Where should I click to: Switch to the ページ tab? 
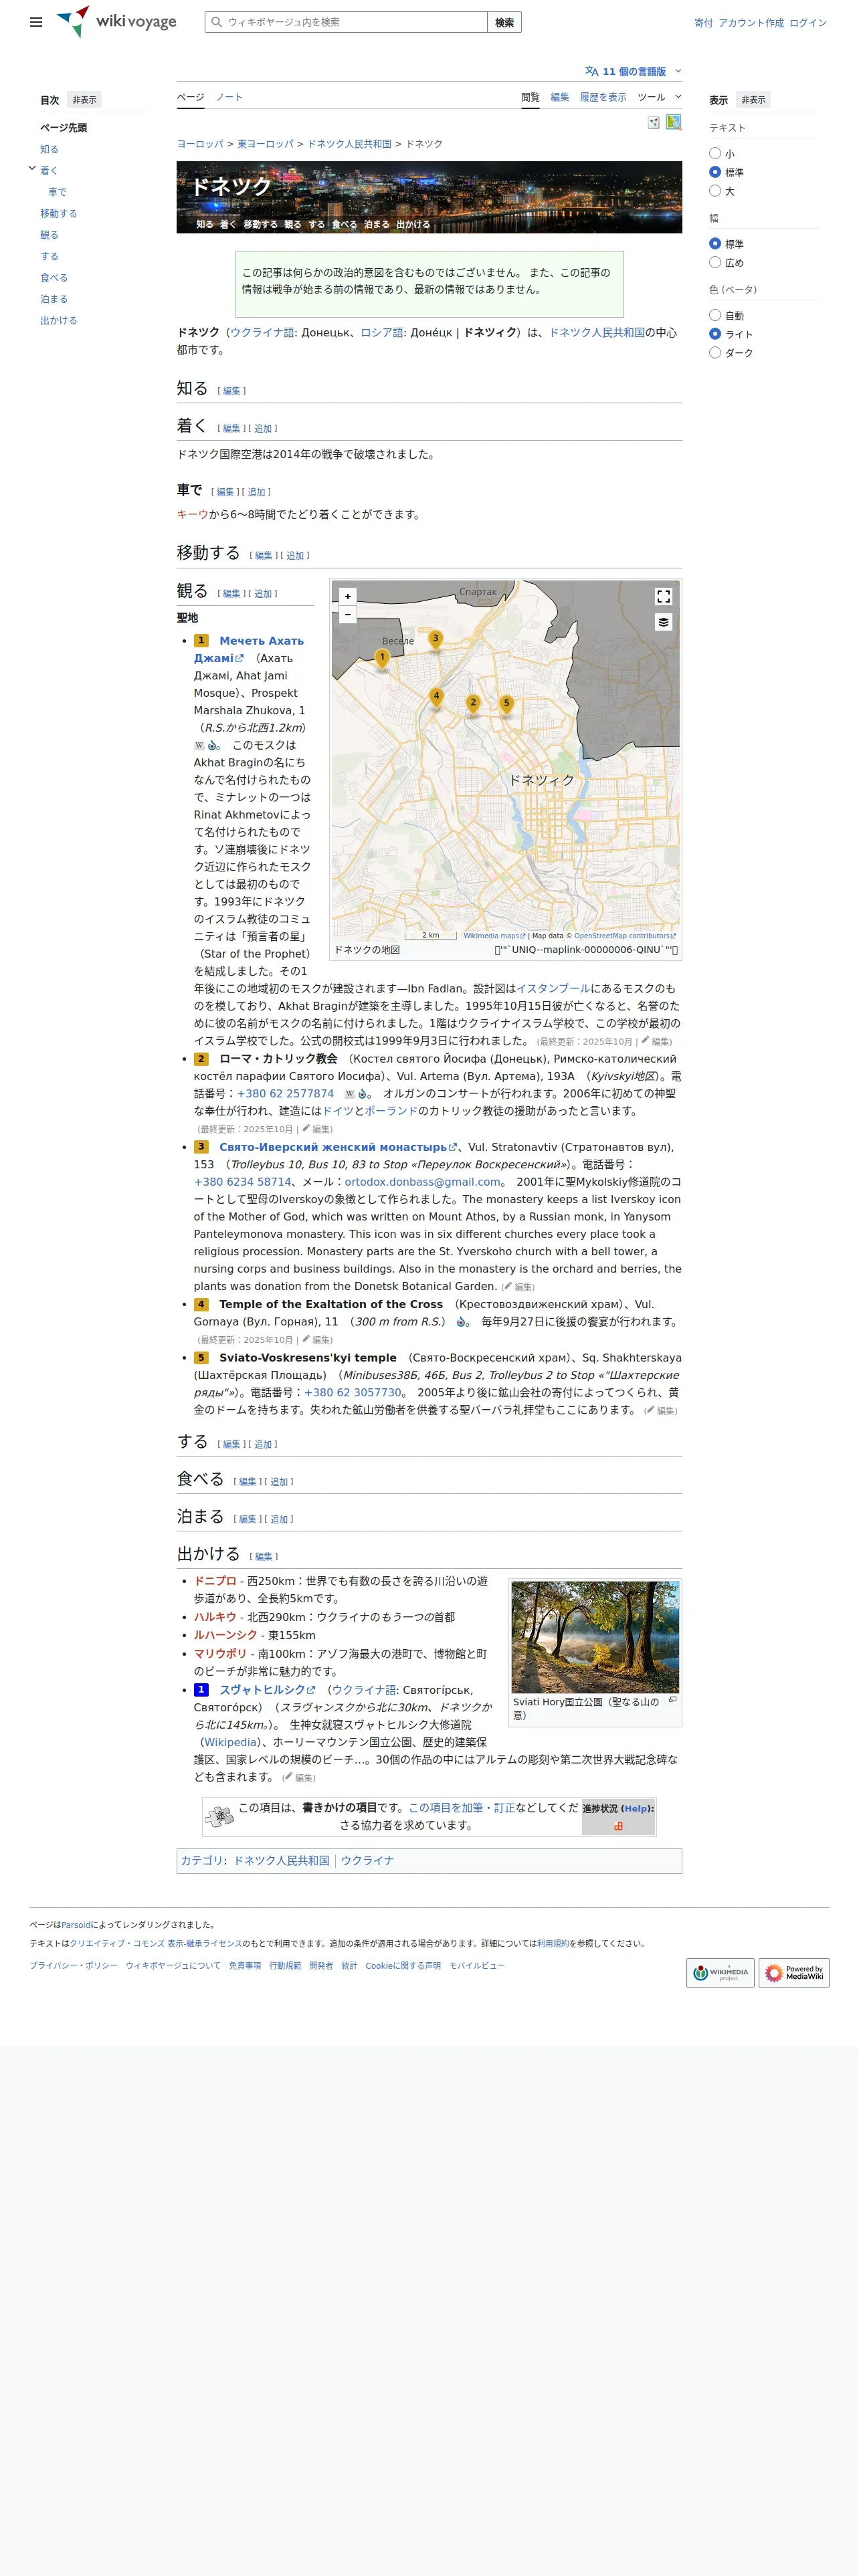(190, 97)
